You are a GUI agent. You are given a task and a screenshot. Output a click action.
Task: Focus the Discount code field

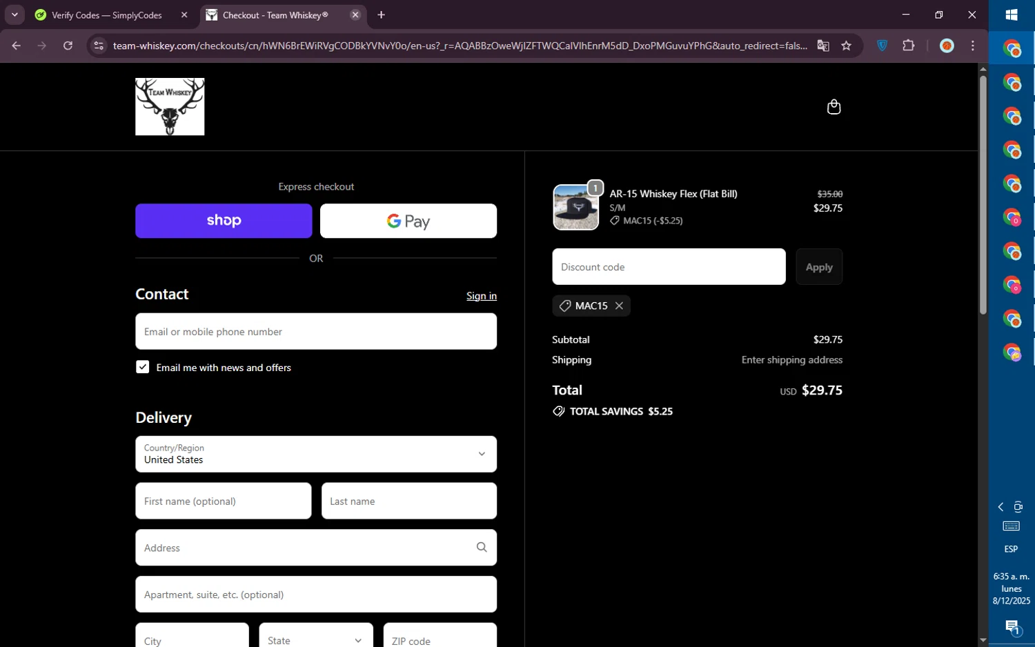pos(669,267)
